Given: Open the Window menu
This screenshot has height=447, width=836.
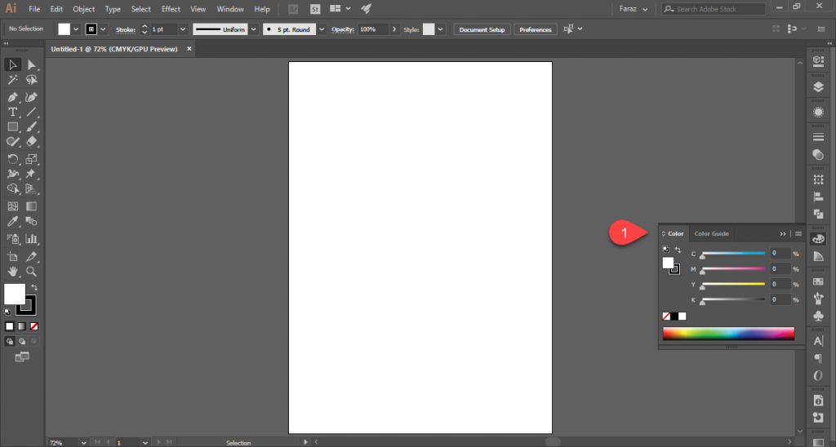Looking at the screenshot, I should point(229,9).
